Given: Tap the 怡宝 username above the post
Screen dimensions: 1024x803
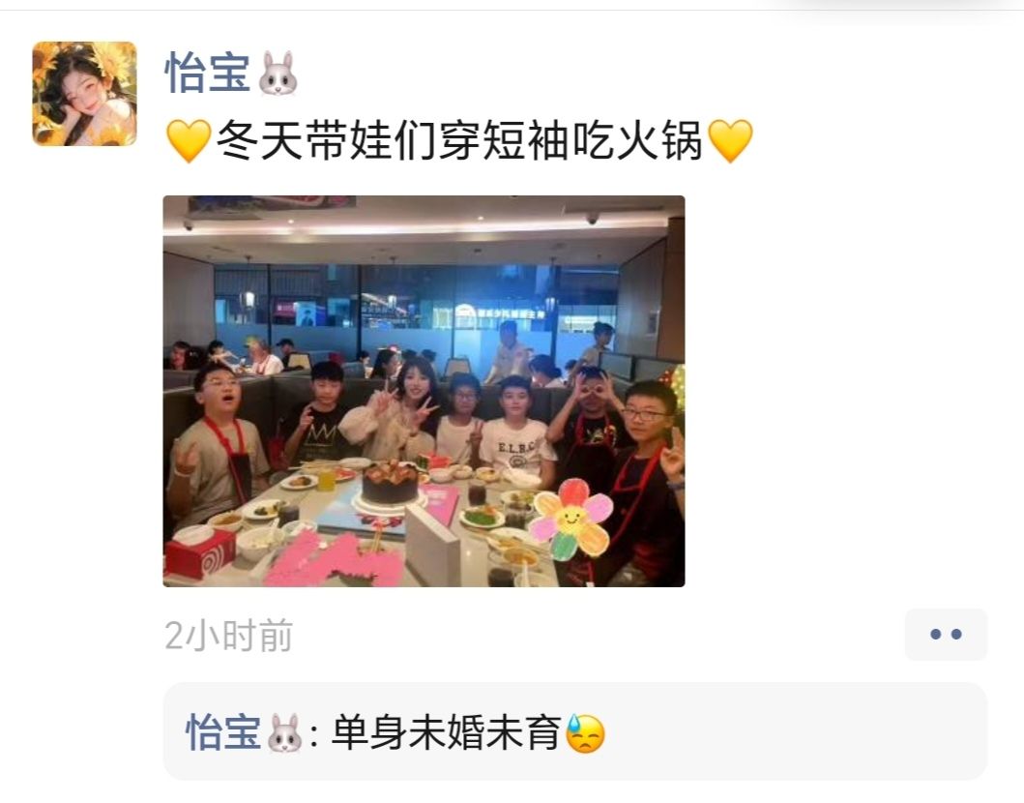Looking at the screenshot, I should pyautogui.click(x=208, y=73).
